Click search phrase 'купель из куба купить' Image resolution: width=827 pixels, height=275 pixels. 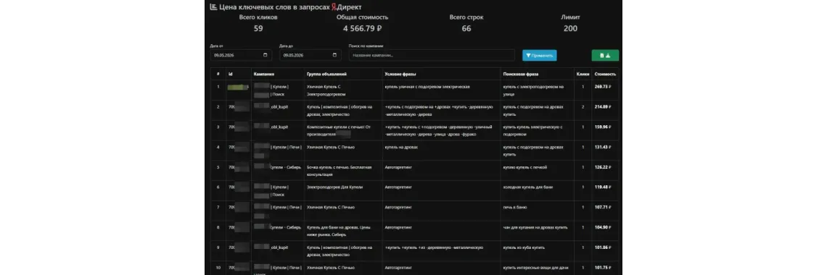pyautogui.click(x=524, y=247)
